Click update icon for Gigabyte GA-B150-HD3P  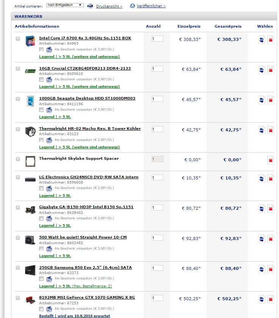262,209
